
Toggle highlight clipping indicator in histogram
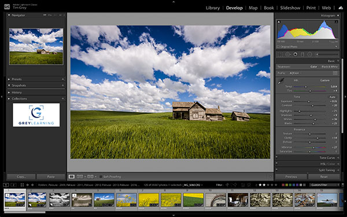[x=337, y=22]
